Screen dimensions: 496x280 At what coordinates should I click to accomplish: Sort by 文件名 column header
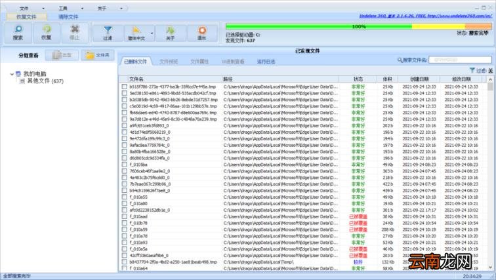tap(175, 79)
